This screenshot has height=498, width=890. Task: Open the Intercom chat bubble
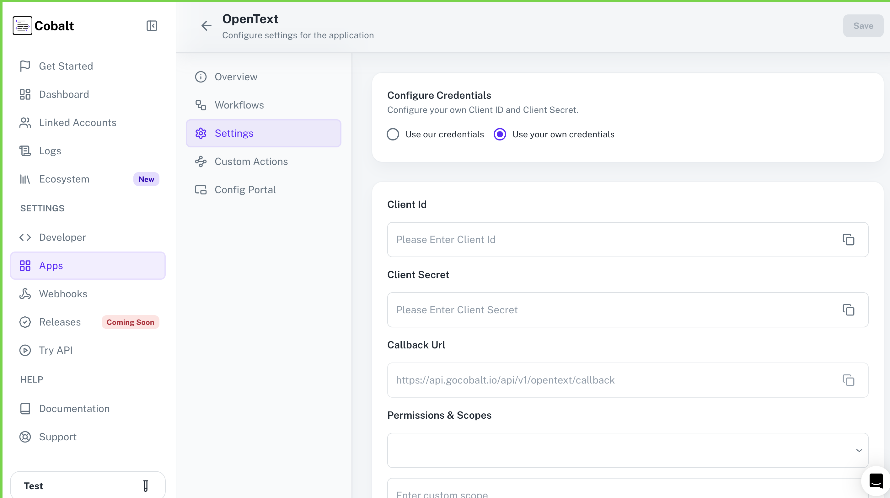tap(876, 480)
